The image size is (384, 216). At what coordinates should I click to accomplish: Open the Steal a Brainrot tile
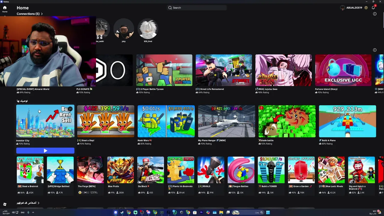pos(30,170)
